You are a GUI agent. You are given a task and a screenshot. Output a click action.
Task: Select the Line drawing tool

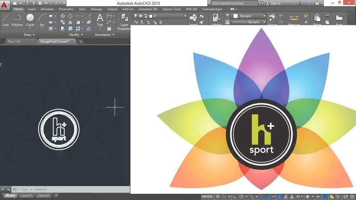click(6, 20)
